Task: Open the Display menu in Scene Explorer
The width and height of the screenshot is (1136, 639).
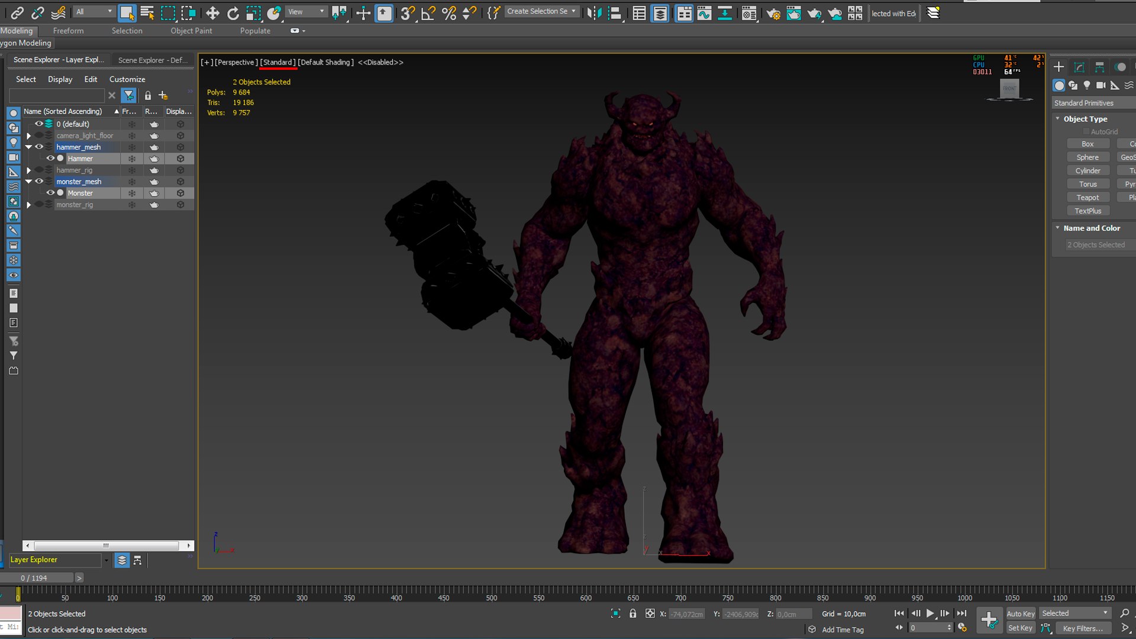Action: pyautogui.click(x=60, y=79)
